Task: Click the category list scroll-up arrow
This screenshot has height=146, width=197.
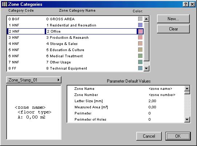Action: pos(146,19)
